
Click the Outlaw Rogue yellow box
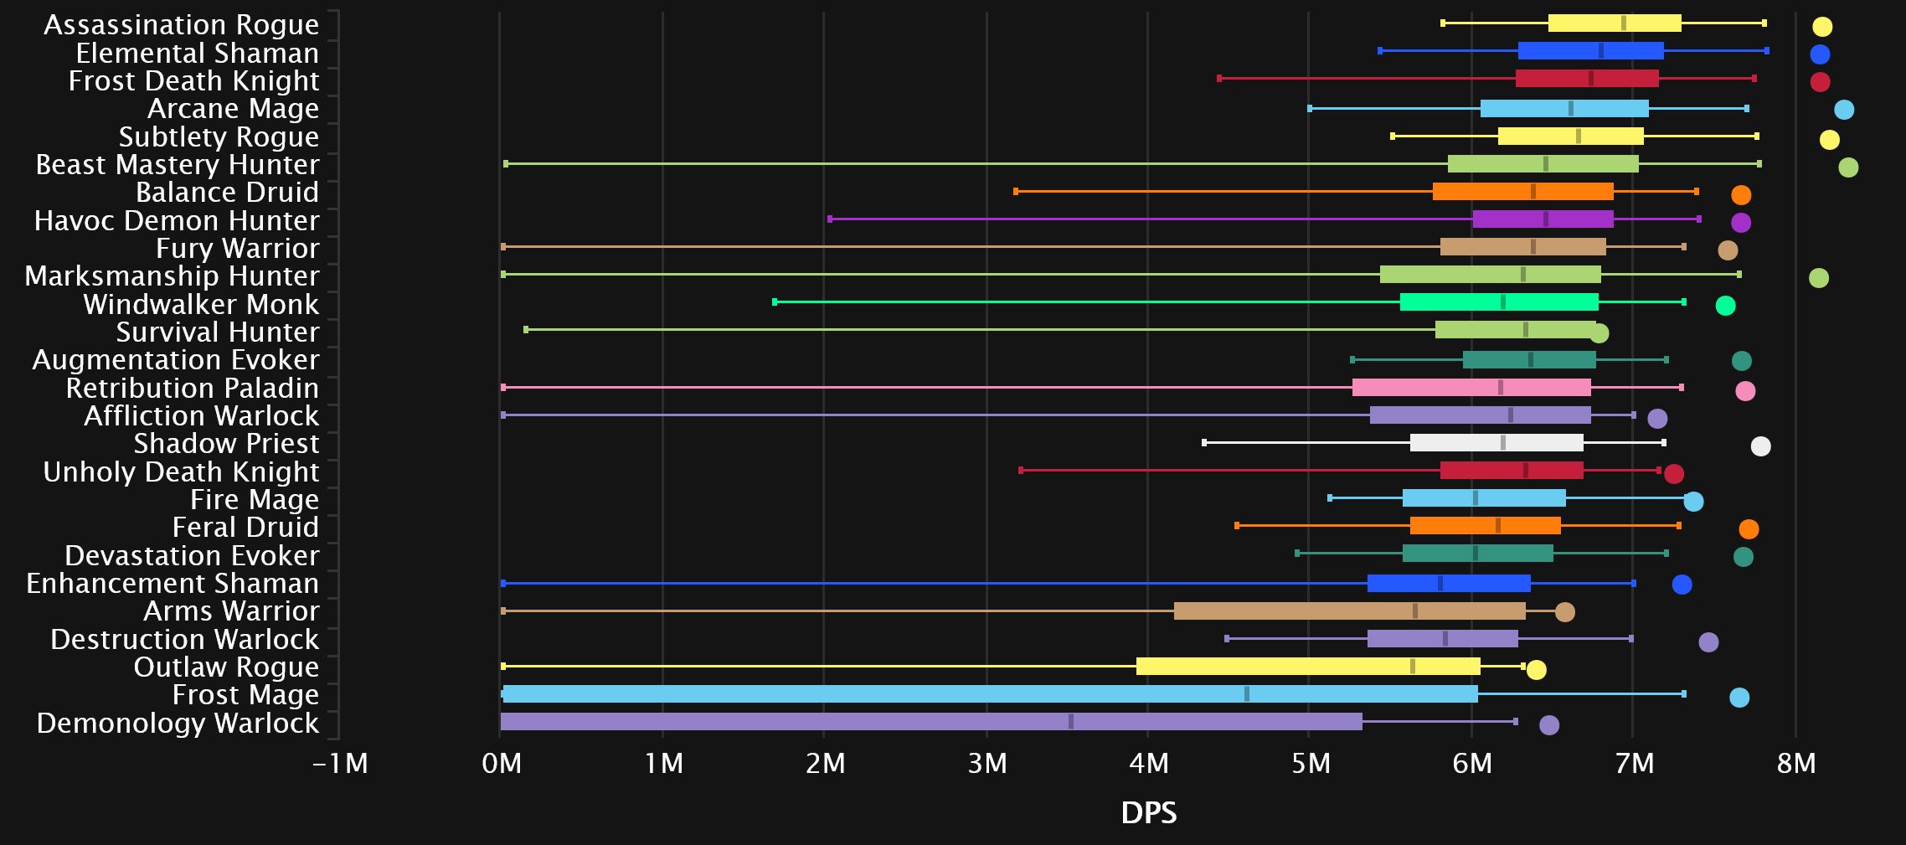click(1307, 667)
